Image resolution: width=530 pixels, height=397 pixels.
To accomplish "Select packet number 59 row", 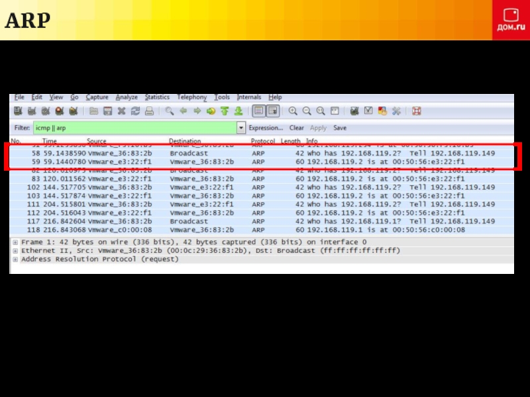I will pos(262,161).
